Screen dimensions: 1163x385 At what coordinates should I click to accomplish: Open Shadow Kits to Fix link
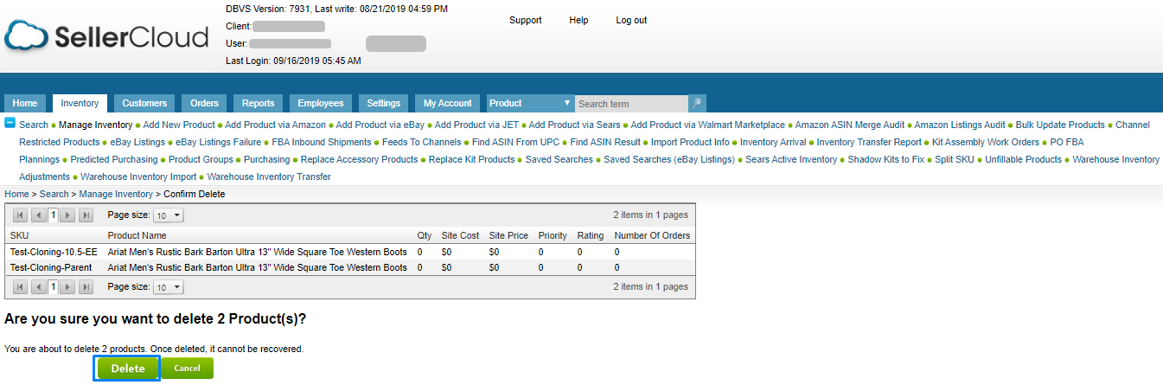(885, 159)
